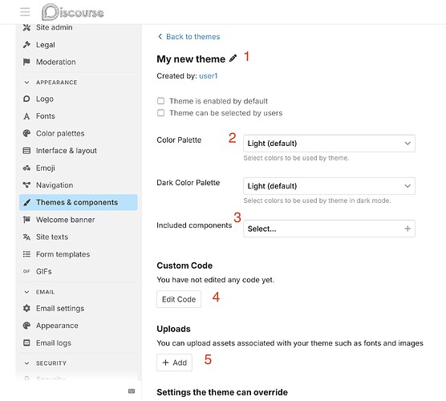Click the Moderation flag icon

tap(26, 62)
